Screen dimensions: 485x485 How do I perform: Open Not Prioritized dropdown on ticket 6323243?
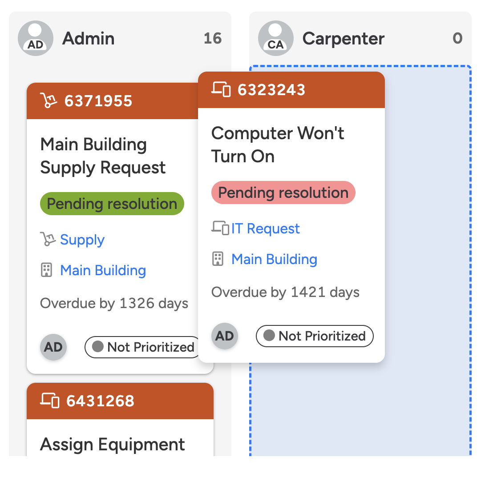pos(315,336)
